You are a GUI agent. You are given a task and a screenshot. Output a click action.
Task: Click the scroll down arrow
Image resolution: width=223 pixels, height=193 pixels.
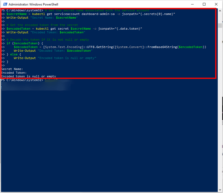220,190
